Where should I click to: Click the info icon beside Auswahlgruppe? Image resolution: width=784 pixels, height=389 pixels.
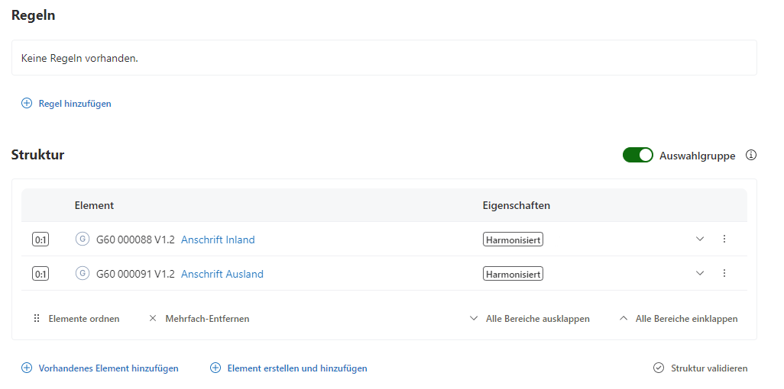tap(751, 156)
